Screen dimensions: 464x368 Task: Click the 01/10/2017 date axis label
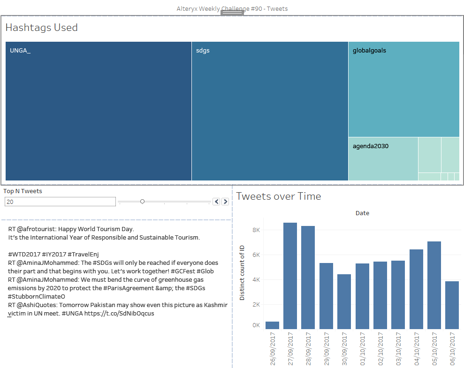362,348
